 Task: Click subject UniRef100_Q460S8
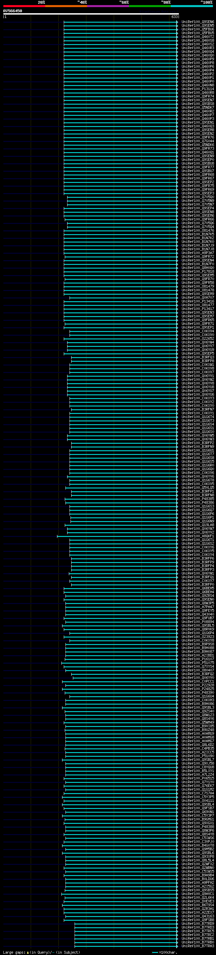tap(197, 40)
